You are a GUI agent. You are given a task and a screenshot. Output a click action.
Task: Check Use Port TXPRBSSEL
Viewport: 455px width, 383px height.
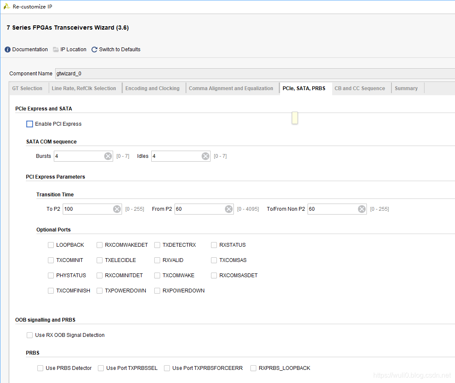[x=101, y=368]
